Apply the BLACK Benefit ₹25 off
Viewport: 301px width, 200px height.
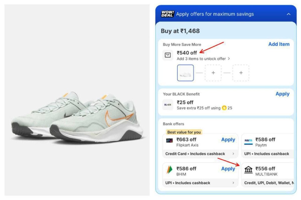click(282, 94)
